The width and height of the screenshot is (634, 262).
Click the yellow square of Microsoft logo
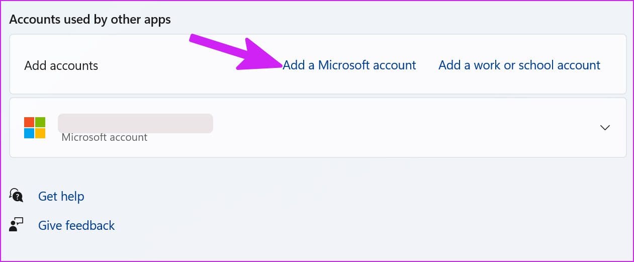pos(40,133)
